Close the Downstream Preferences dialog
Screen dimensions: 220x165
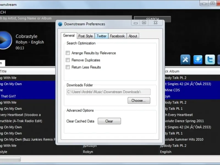coord(155,23)
